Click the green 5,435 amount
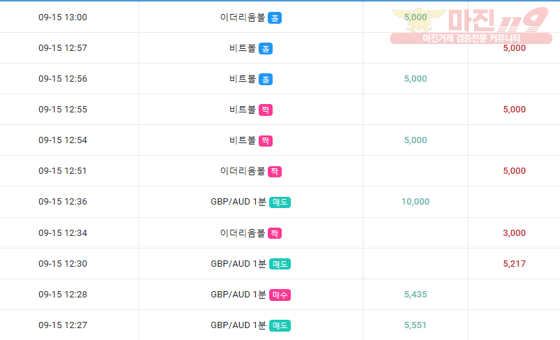The height and width of the screenshot is (340, 560). (415, 295)
